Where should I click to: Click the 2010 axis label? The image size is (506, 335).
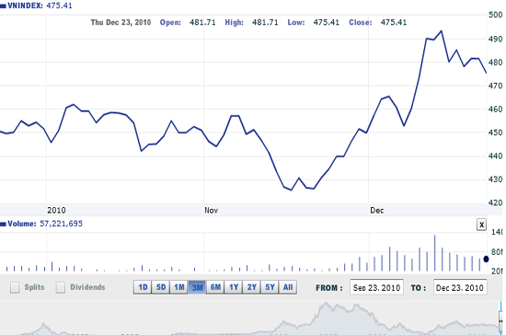point(56,211)
